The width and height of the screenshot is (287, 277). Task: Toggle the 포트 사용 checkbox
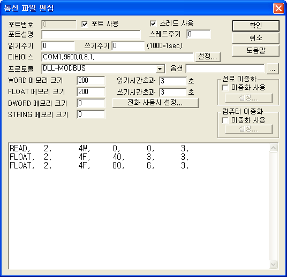point(85,24)
